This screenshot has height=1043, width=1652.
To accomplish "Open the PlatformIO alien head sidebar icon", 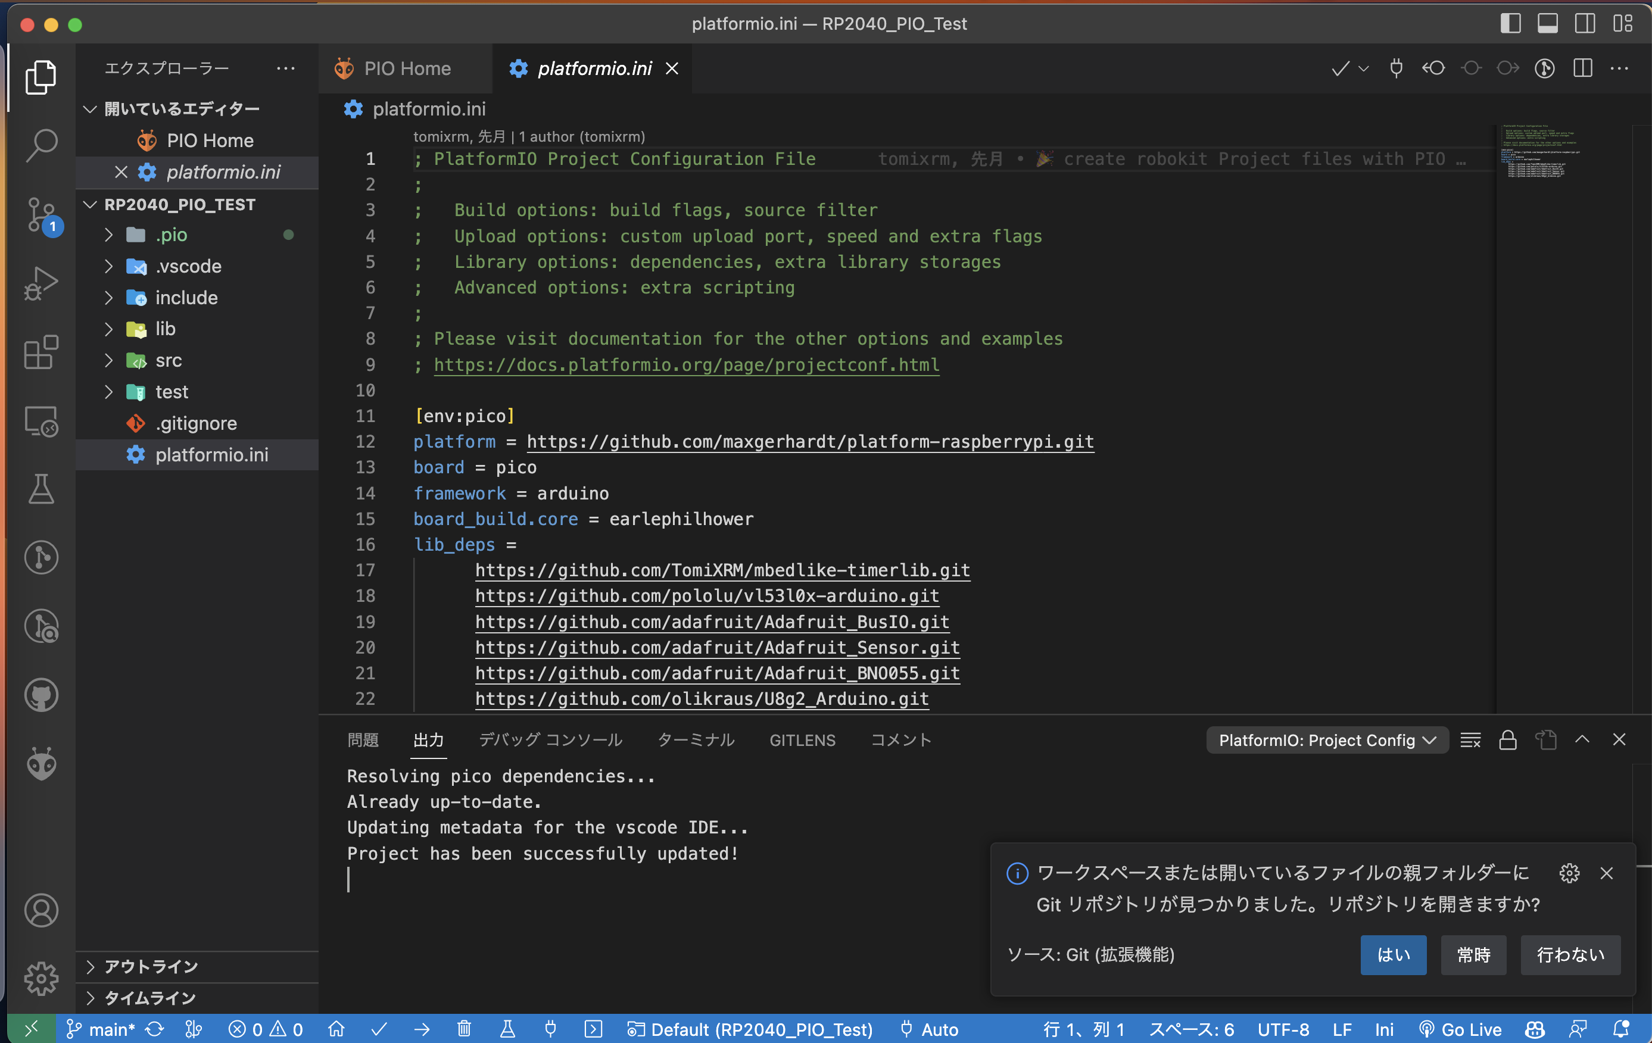I will tap(41, 763).
